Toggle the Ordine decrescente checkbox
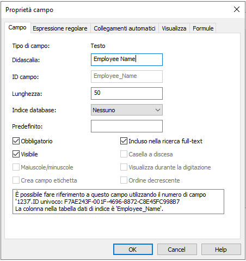The image size is (246, 261). [124, 180]
